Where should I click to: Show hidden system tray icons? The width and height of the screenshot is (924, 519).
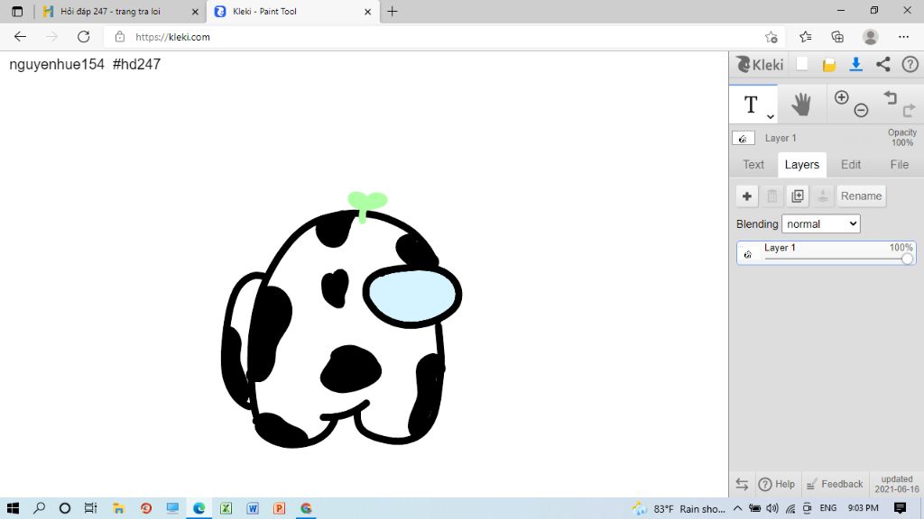[737, 508]
